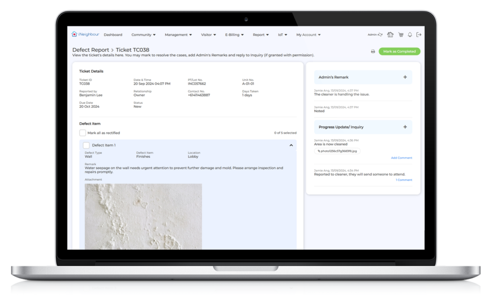This screenshot has height=295, width=492.
Task: Open the water seepage attachment image
Action: tap(143, 216)
